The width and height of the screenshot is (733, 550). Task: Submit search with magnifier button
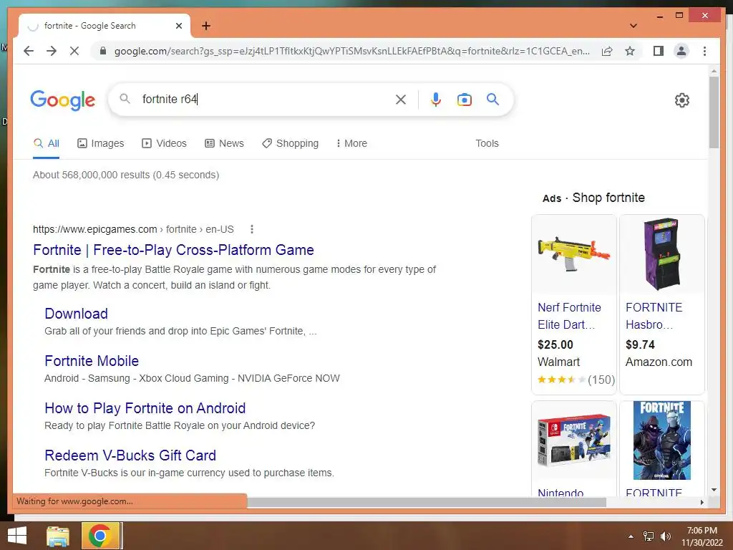point(492,99)
